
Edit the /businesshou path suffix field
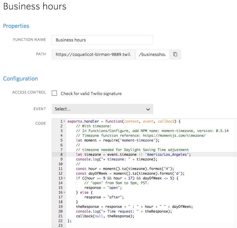pos(152,54)
